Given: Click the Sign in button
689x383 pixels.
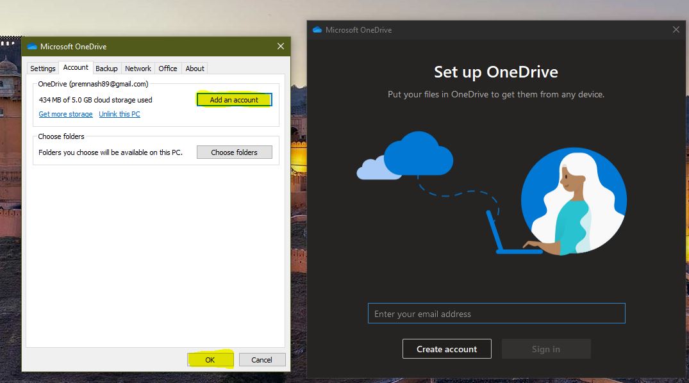Looking at the screenshot, I should [545, 348].
